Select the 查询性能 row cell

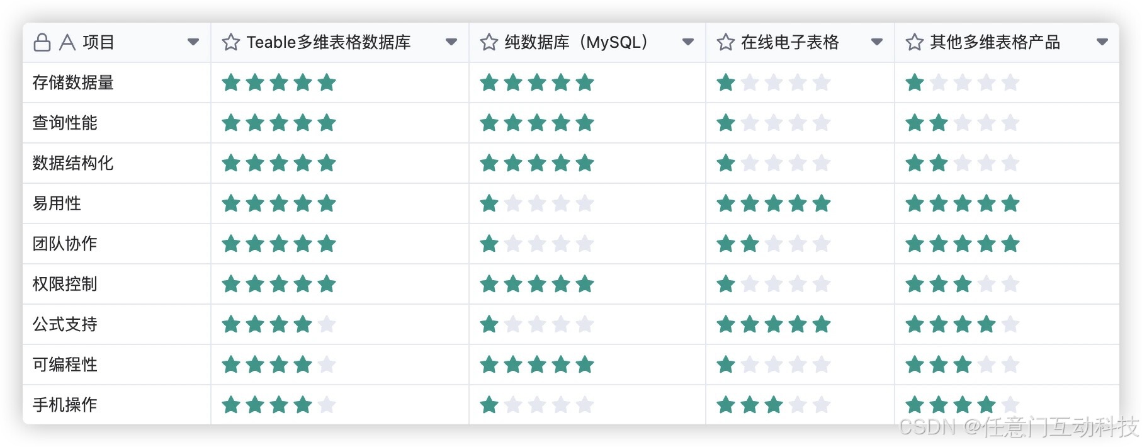[x=116, y=123]
